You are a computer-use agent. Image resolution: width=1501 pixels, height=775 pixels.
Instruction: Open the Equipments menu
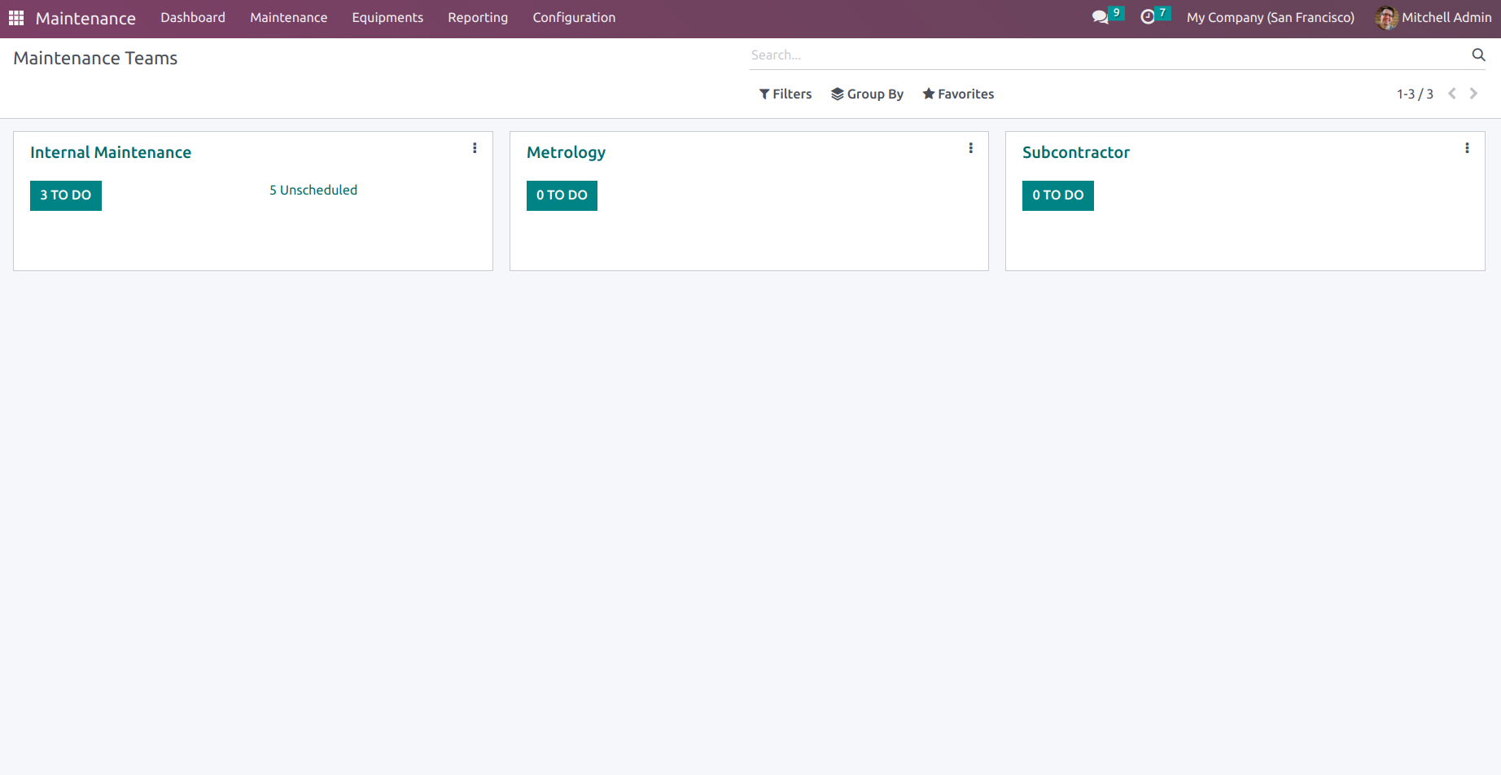387,16
